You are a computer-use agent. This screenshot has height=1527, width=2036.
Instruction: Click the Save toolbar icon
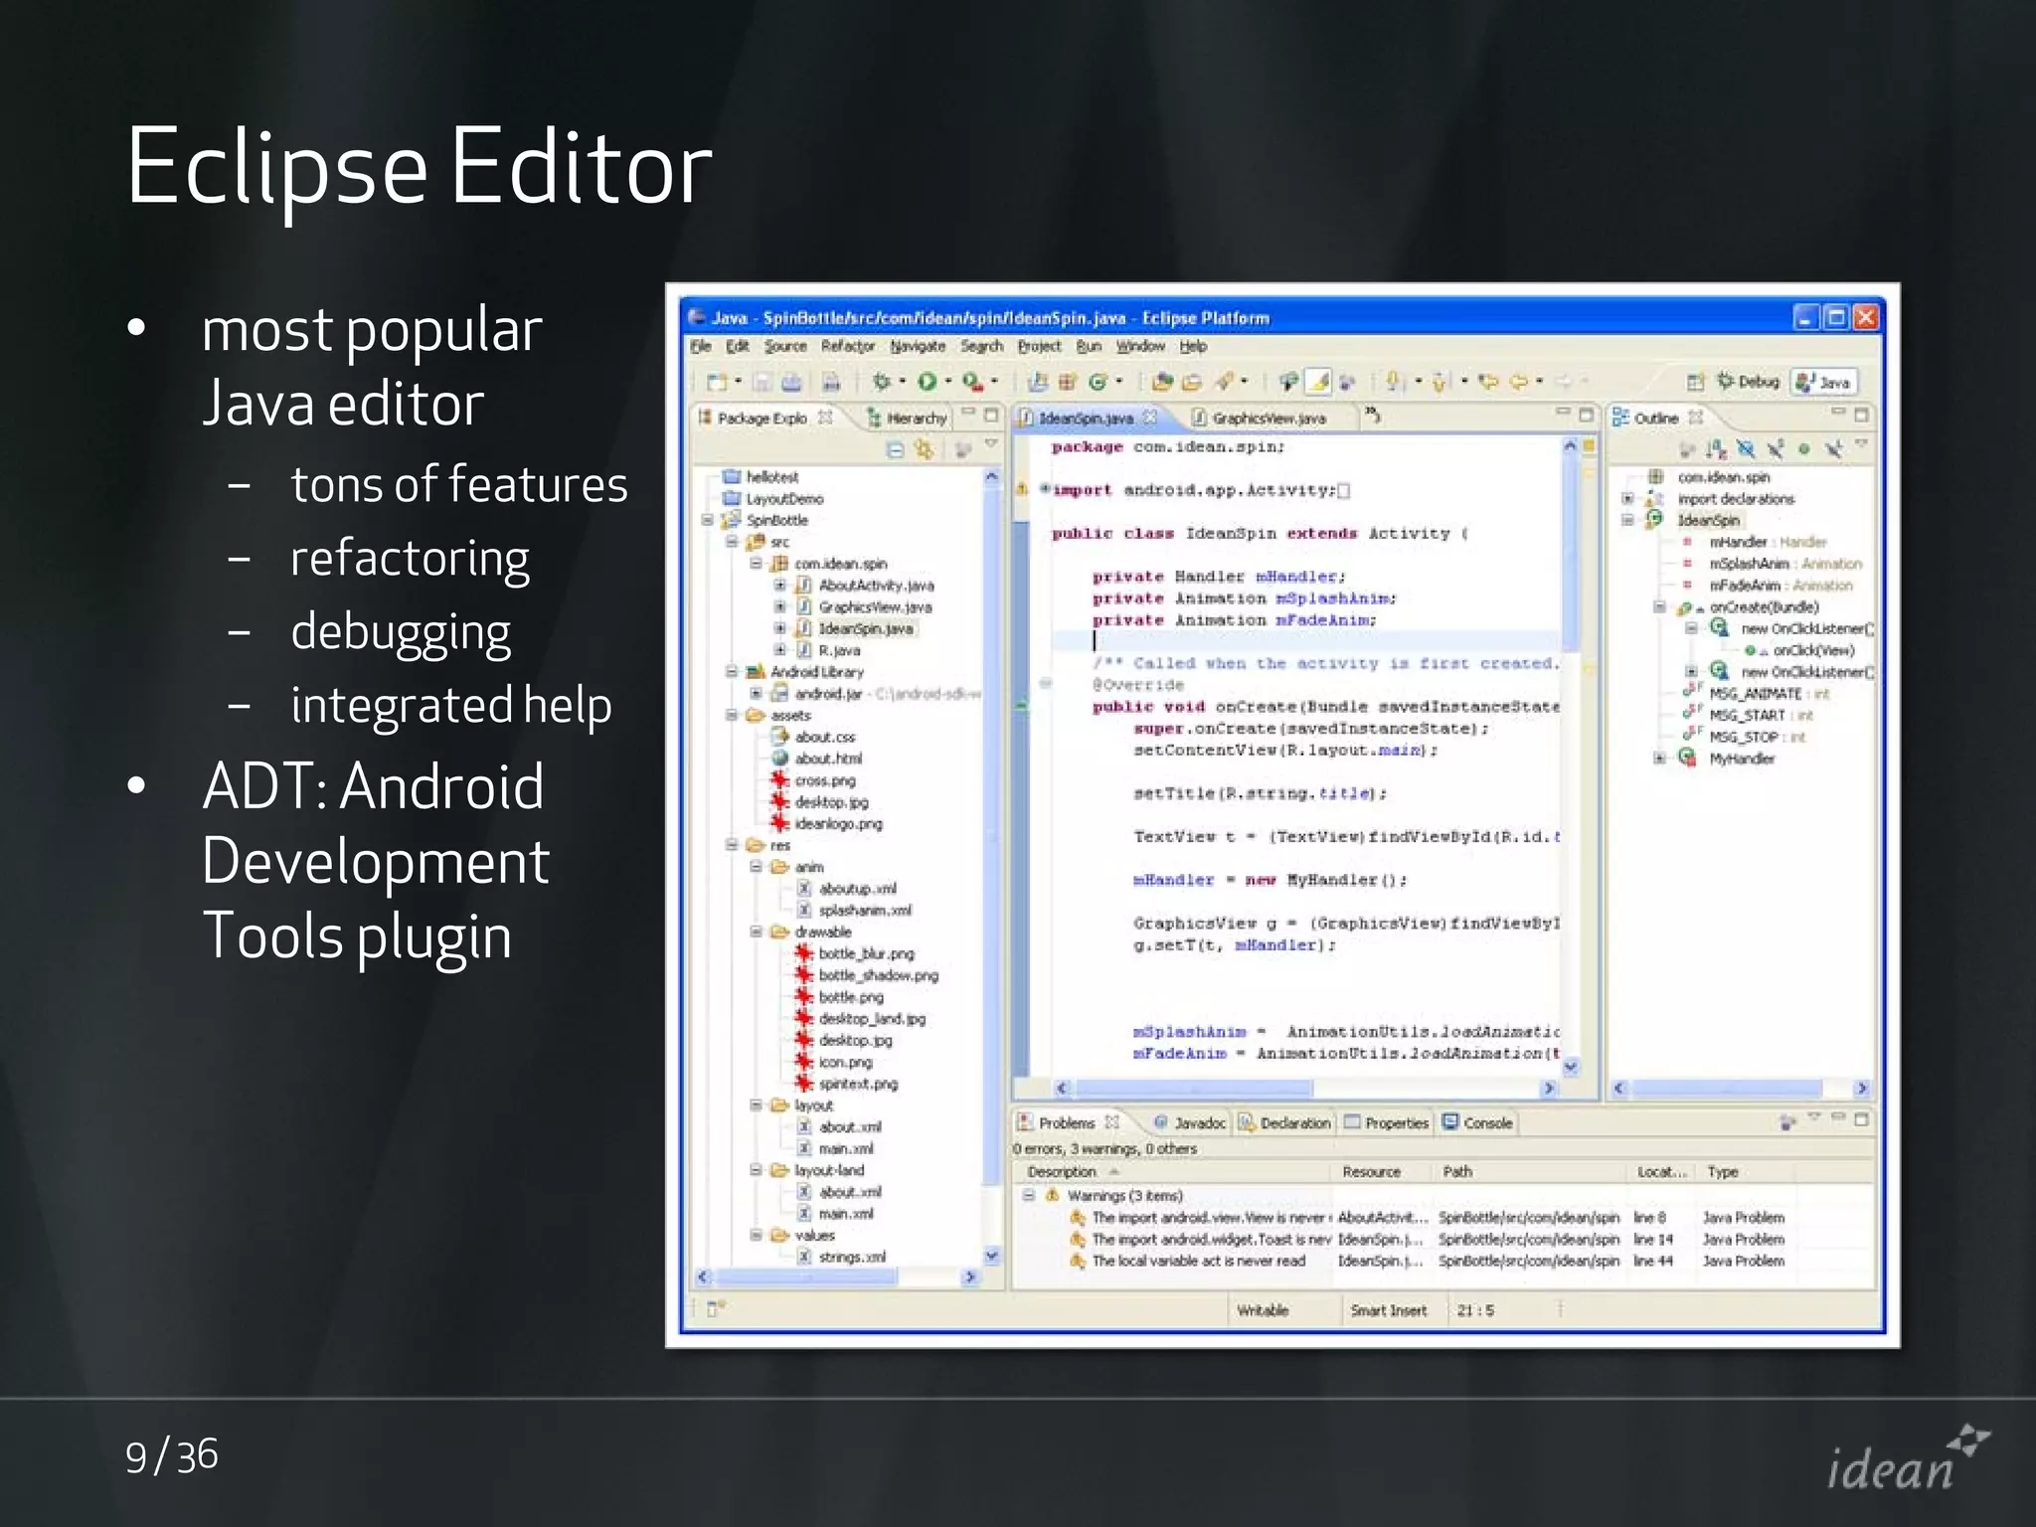(x=763, y=382)
